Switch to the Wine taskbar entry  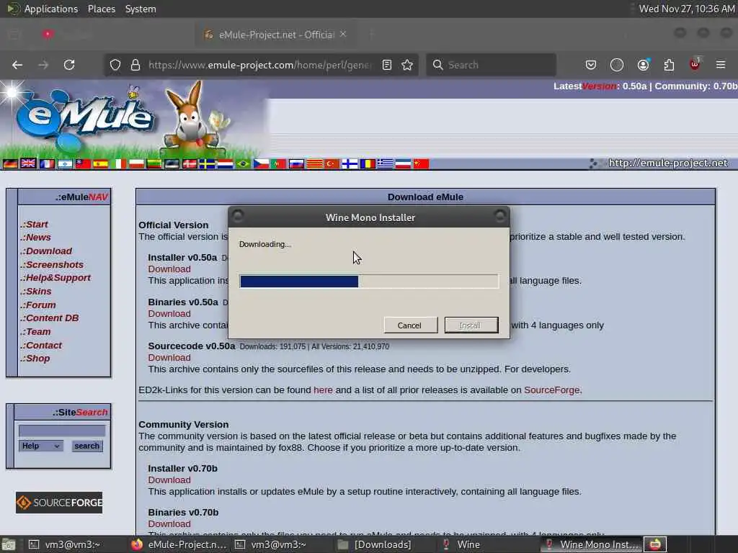coord(461,544)
